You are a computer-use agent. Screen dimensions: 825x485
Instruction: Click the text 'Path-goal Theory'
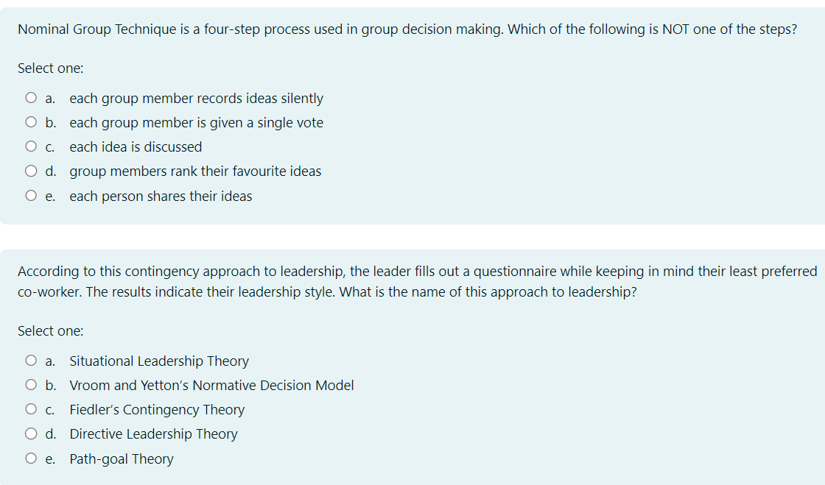(x=122, y=459)
